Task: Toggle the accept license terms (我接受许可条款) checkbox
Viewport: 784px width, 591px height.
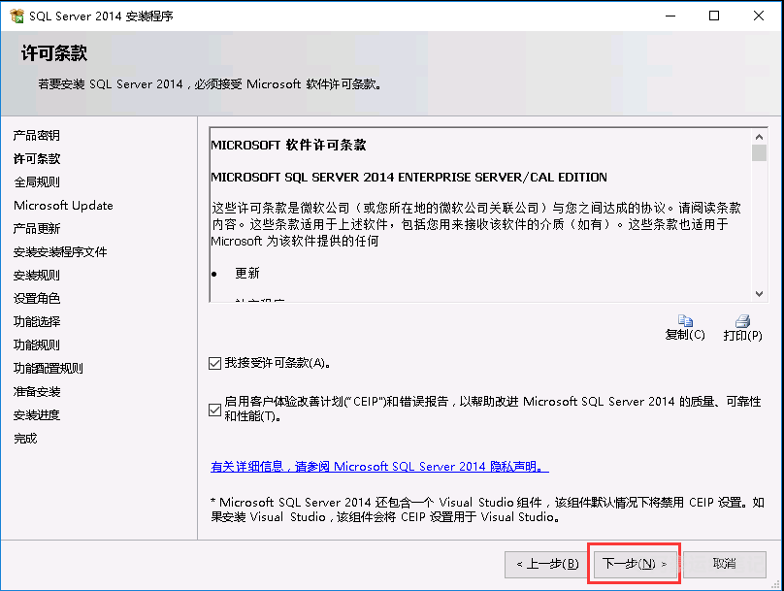Action: (x=214, y=363)
